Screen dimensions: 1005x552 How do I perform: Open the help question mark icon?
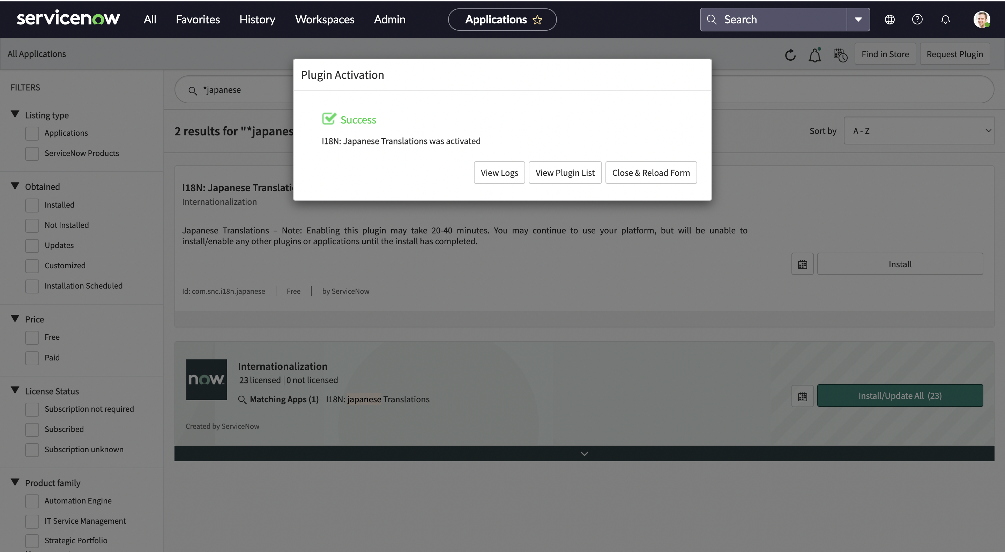pos(917,20)
